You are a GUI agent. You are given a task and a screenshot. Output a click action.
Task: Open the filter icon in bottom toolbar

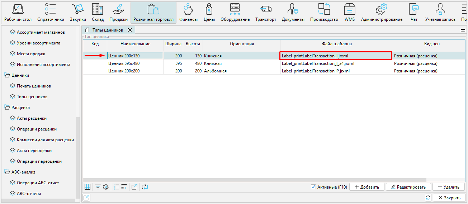98,187
